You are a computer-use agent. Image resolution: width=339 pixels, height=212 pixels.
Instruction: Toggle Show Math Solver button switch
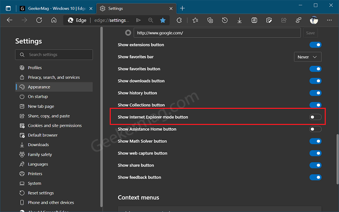(x=315, y=141)
